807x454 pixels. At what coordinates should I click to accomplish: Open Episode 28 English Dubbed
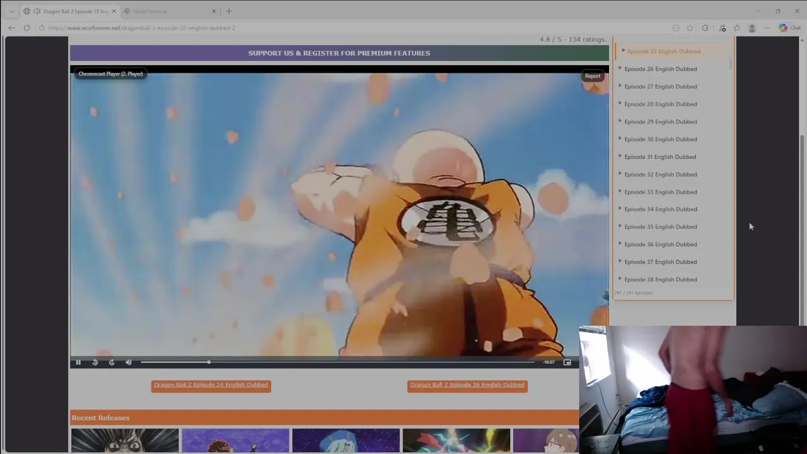(661, 104)
